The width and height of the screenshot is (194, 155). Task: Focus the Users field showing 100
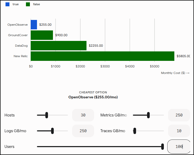(x=179, y=147)
